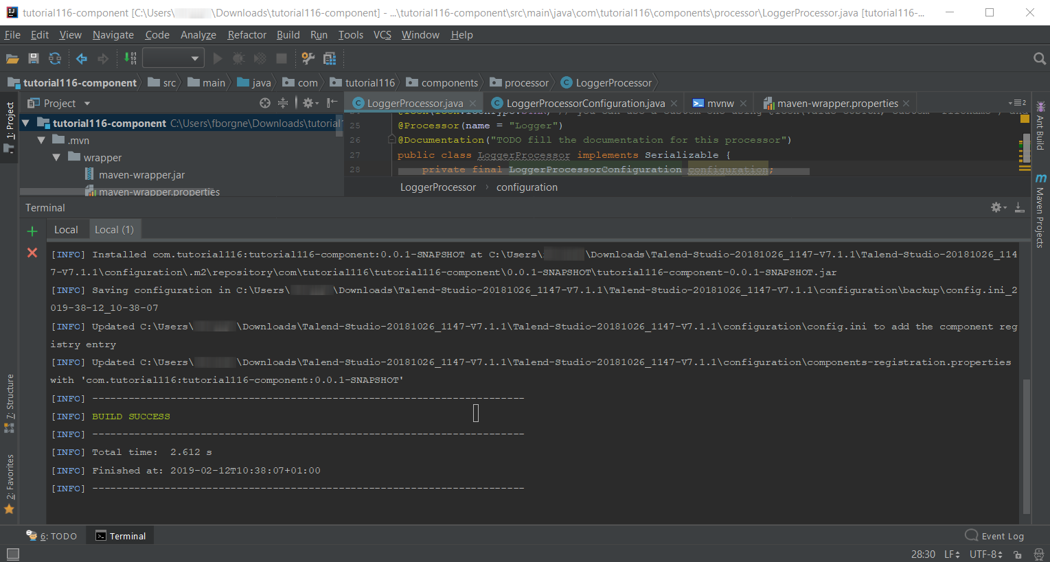Open the UTF-8 encoding selector

[x=985, y=554]
